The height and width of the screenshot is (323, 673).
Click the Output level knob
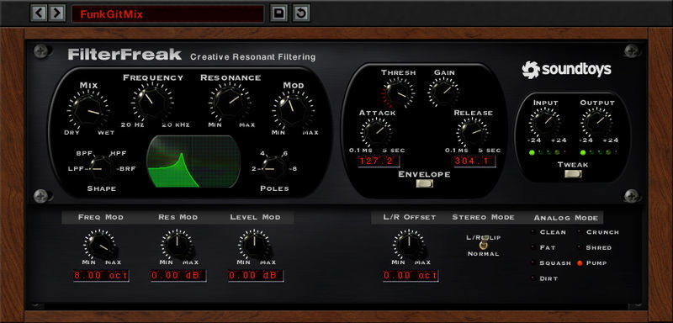(x=596, y=123)
